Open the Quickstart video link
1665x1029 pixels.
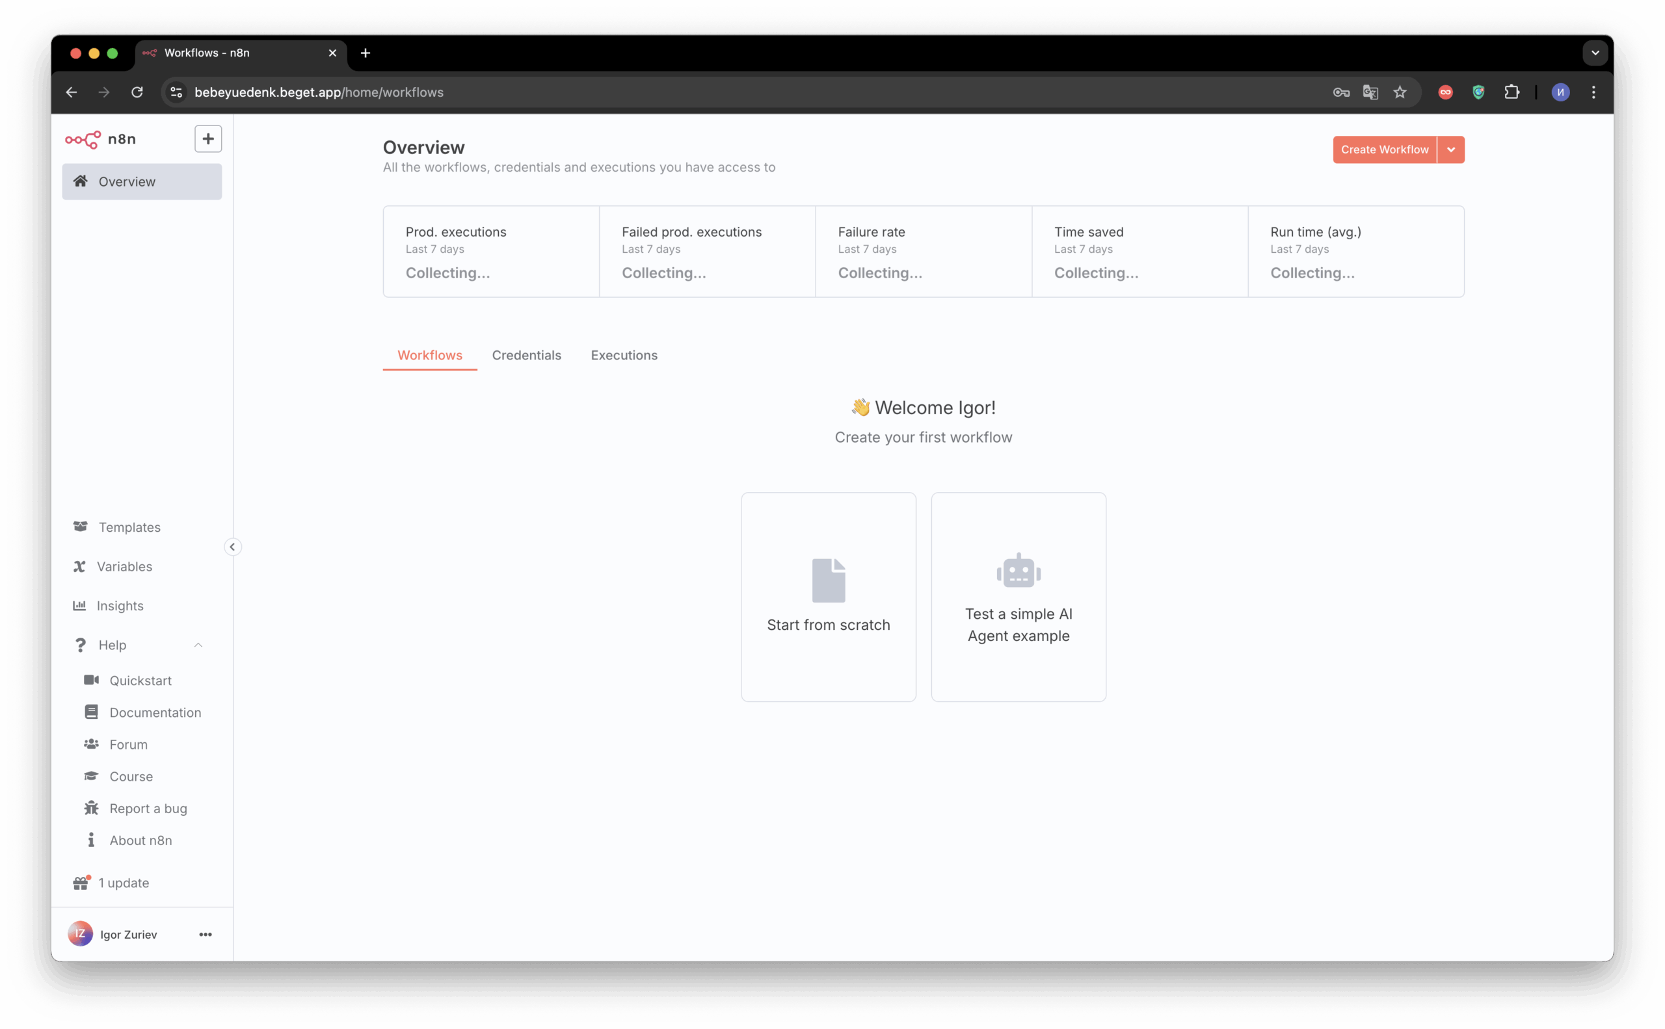point(140,681)
